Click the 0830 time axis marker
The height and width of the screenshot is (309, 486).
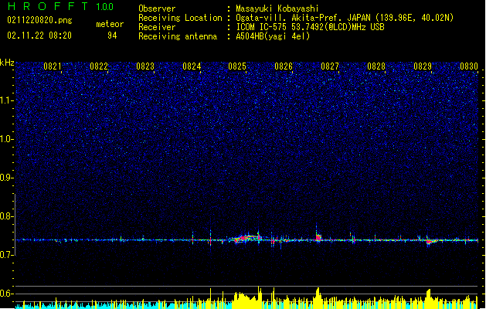[x=469, y=66]
